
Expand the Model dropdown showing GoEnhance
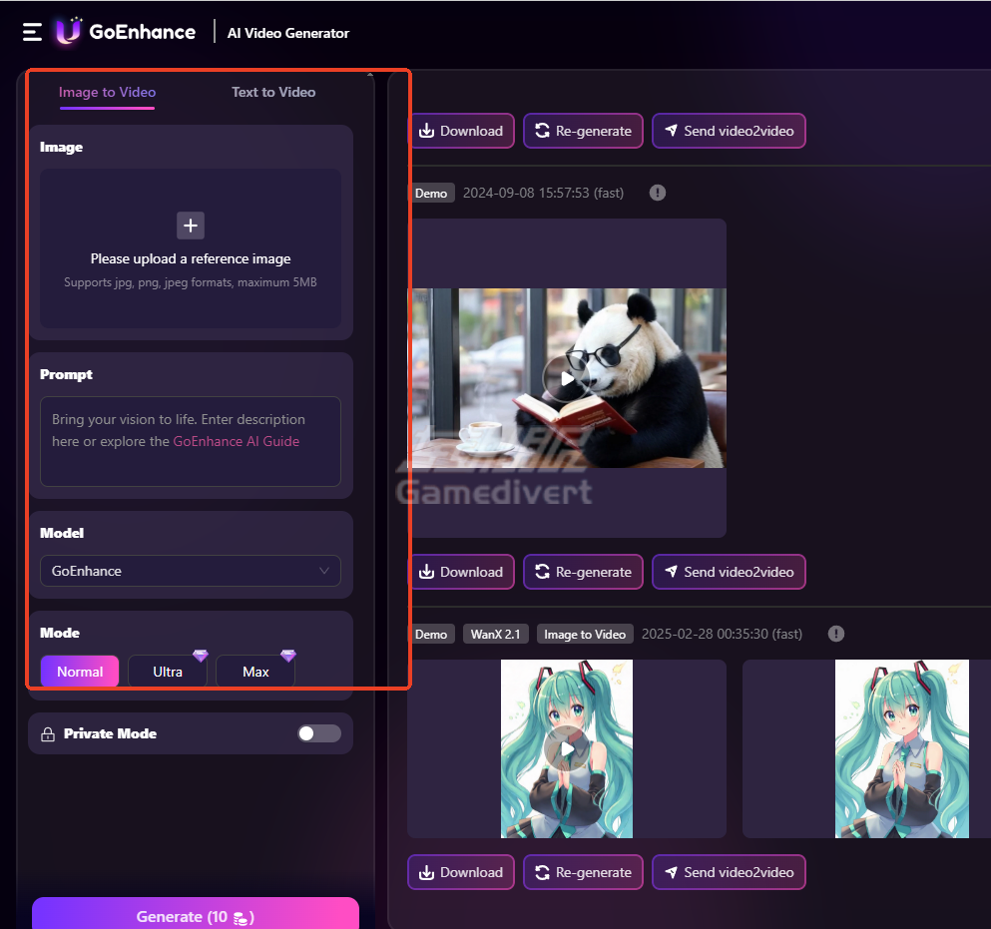[x=191, y=571]
